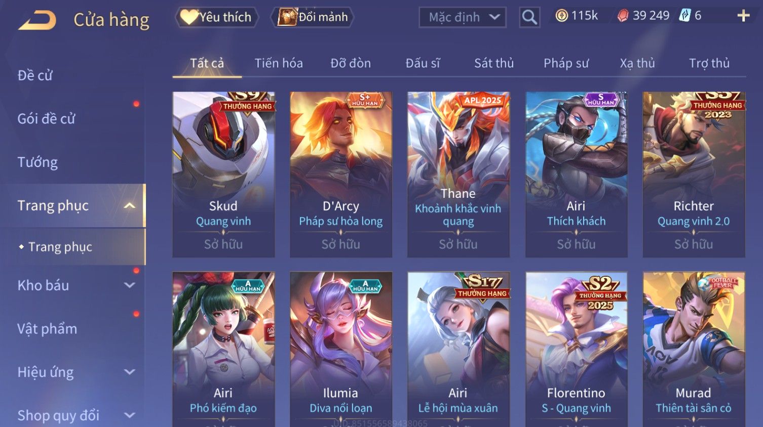Open Yêu thích heart favorites
The image size is (763, 427).
[217, 17]
